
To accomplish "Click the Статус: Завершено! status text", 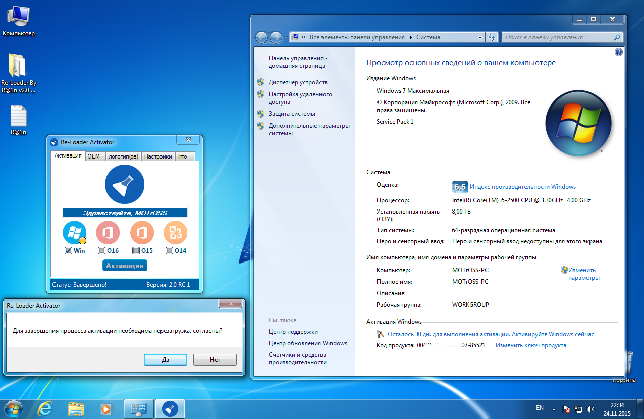I will [79, 285].
